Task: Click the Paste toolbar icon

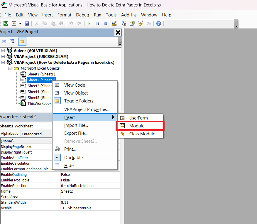Action: click(x=53, y=23)
